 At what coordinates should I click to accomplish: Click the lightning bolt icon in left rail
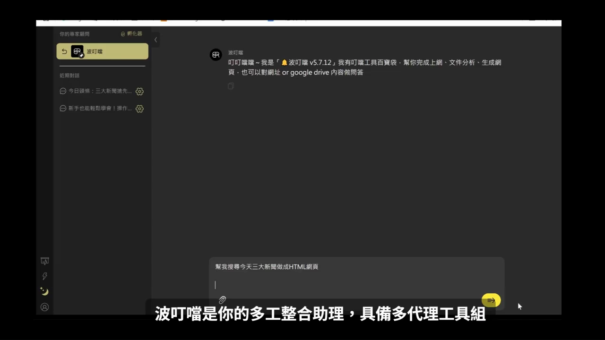click(x=44, y=276)
